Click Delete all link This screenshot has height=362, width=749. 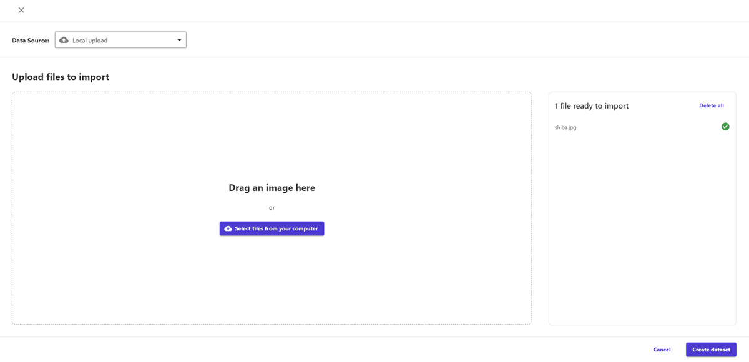(712, 105)
